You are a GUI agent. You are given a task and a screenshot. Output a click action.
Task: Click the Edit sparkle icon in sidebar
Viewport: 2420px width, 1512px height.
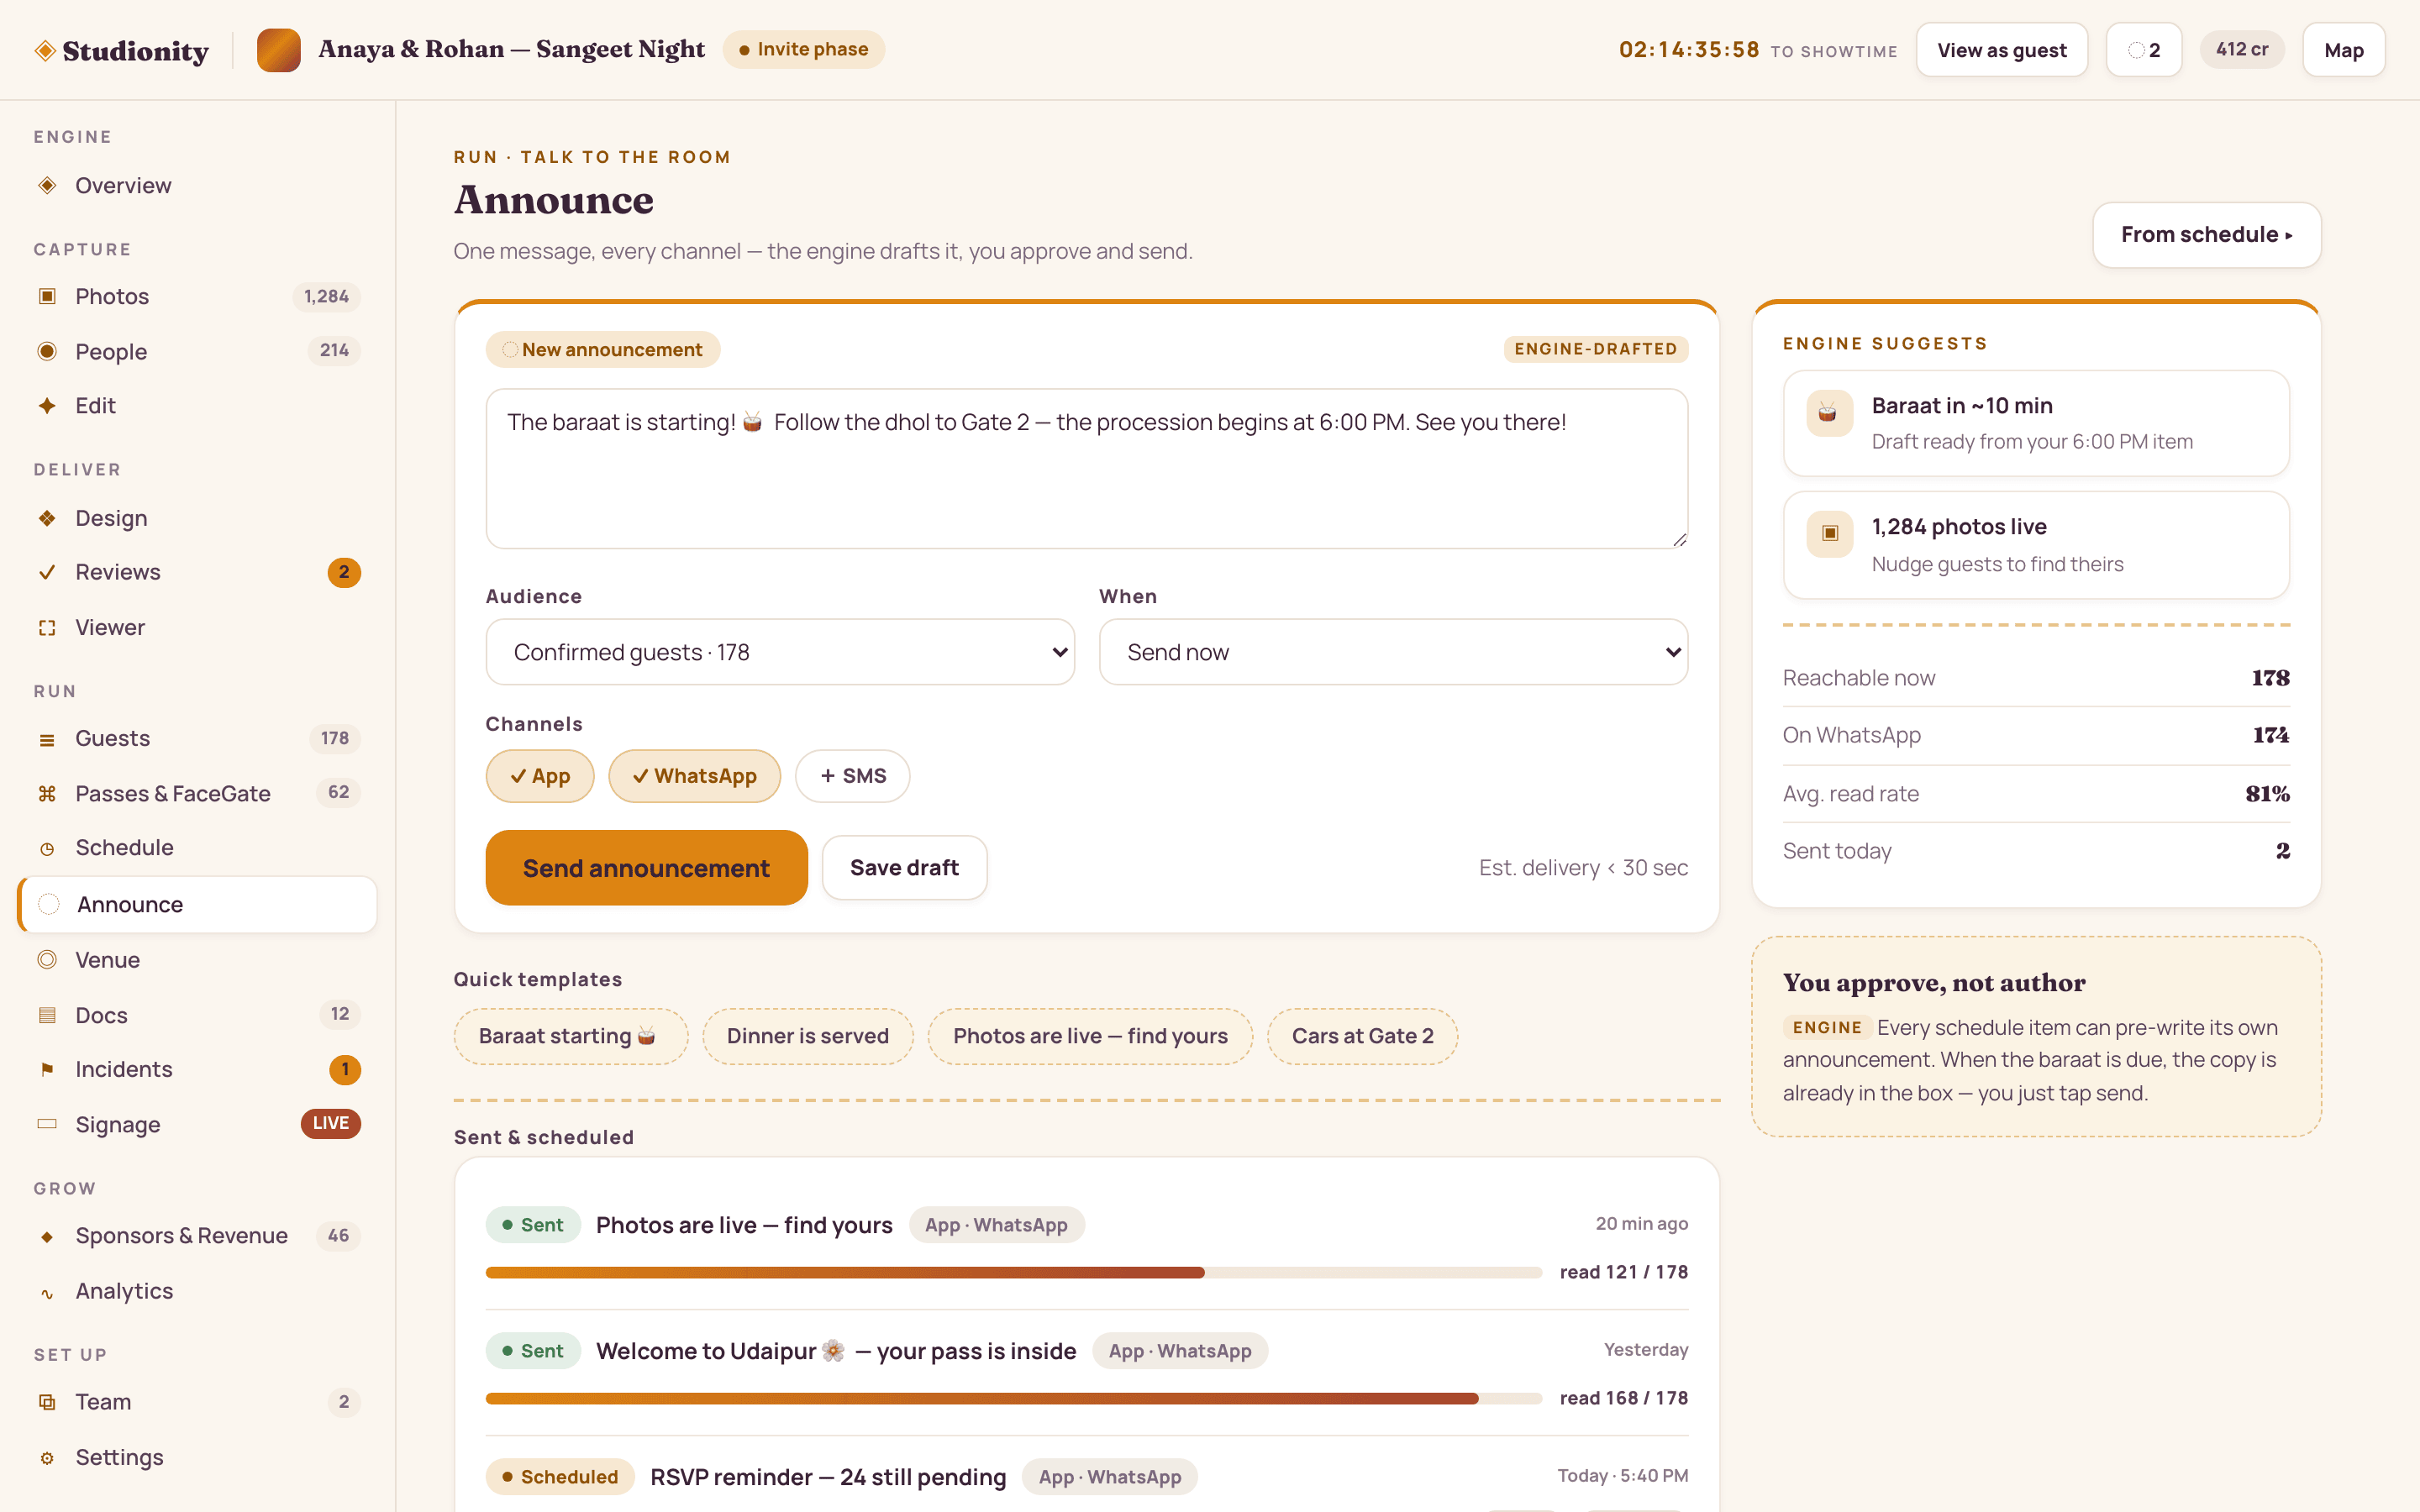[47, 405]
